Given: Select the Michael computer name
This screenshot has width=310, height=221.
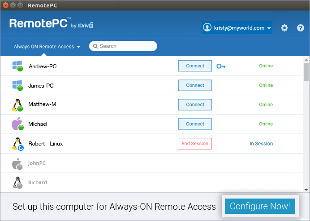Looking at the screenshot, I should point(38,124).
